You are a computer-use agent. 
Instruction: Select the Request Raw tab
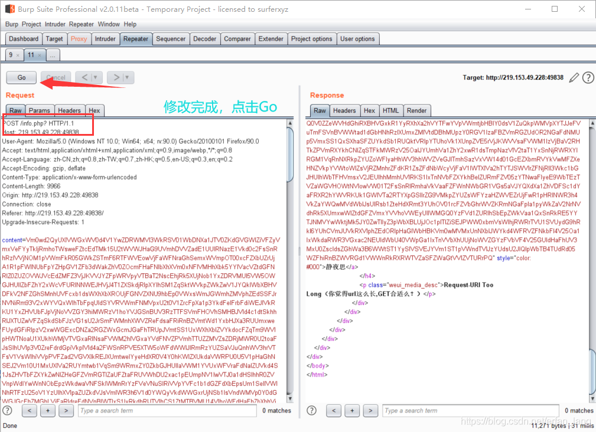tap(15, 110)
